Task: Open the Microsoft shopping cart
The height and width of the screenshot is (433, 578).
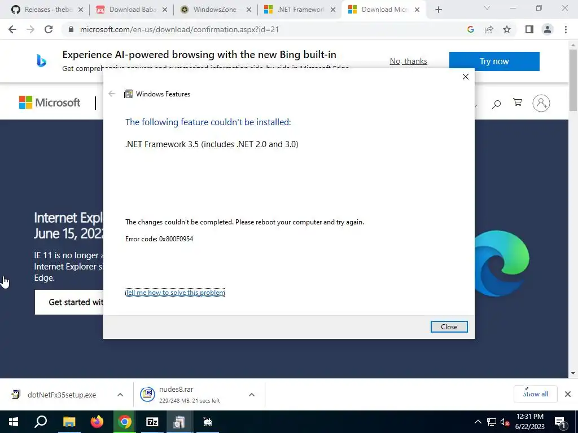Action: 518,103
